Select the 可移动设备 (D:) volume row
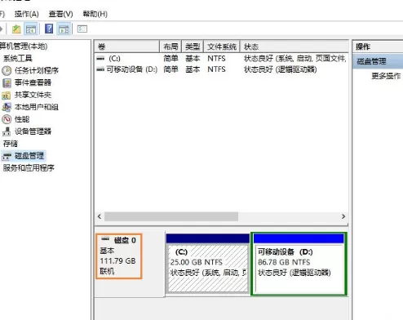403x320 pixels. pos(221,69)
